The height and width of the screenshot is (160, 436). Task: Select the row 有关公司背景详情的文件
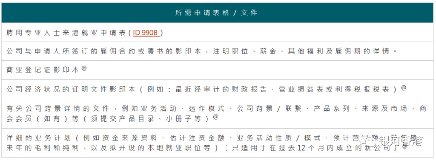(218, 113)
